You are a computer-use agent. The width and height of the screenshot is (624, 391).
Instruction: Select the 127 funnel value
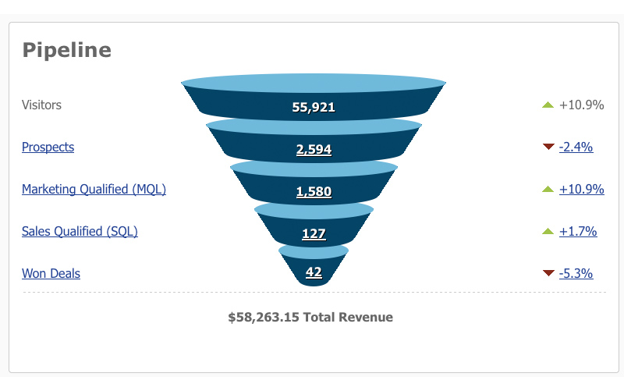[x=314, y=233]
